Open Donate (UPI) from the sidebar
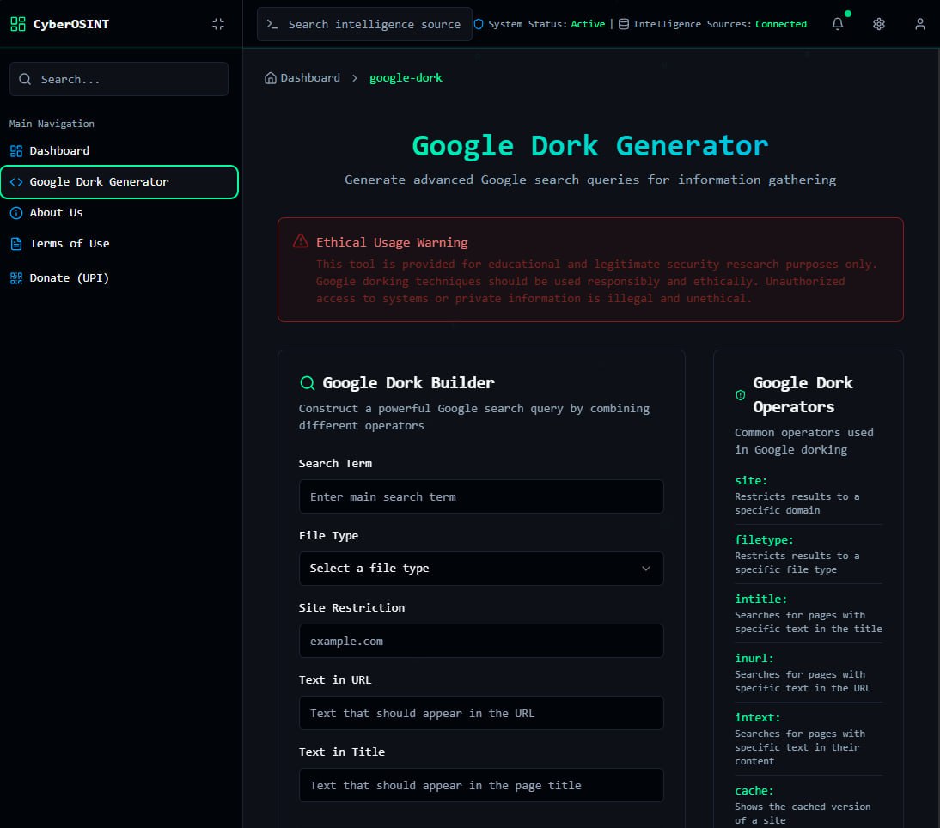This screenshot has height=828, width=940. click(x=119, y=278)
